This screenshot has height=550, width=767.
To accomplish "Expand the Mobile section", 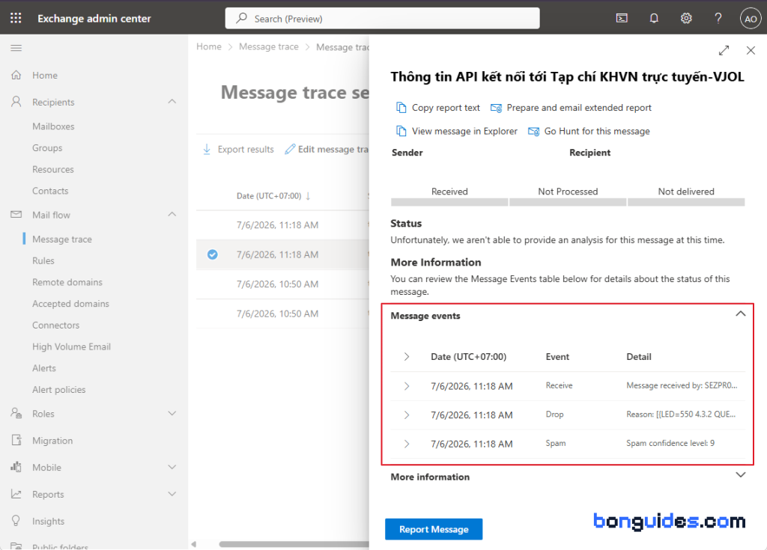I will (172, 467).
